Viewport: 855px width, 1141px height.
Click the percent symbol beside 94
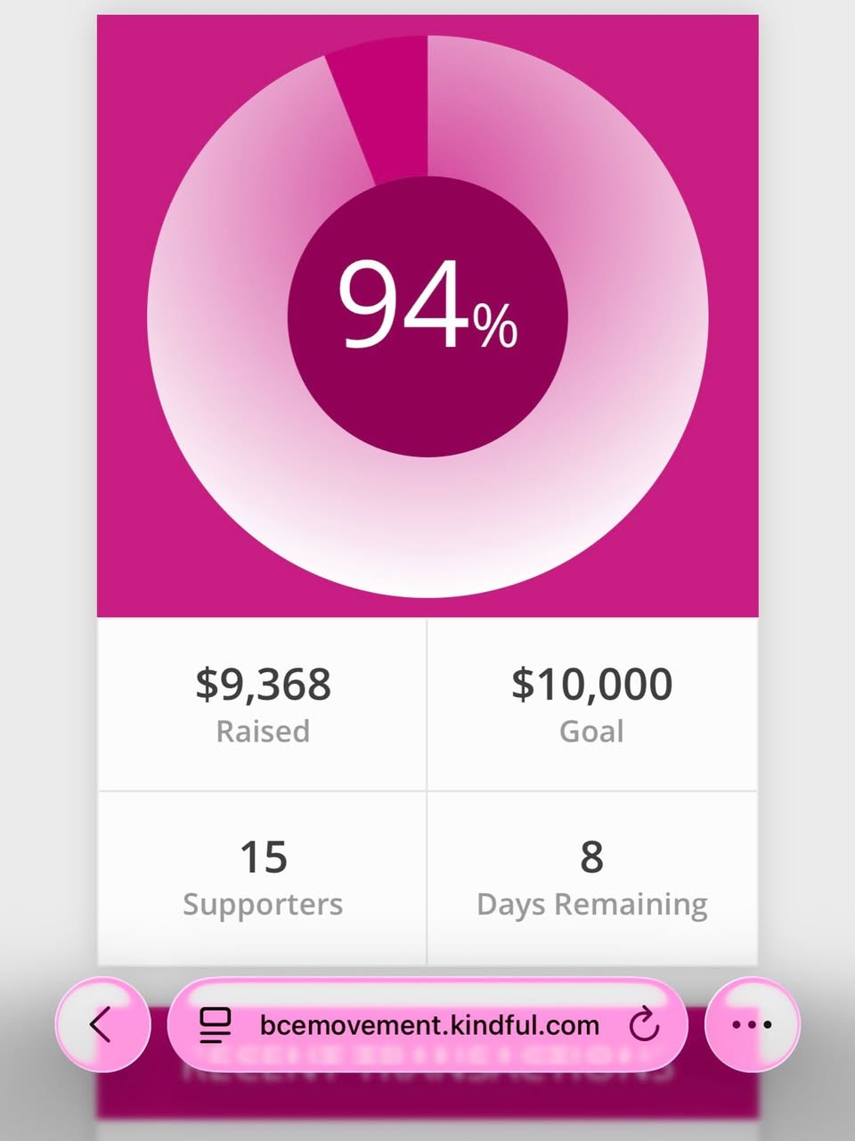pos(495,325)
